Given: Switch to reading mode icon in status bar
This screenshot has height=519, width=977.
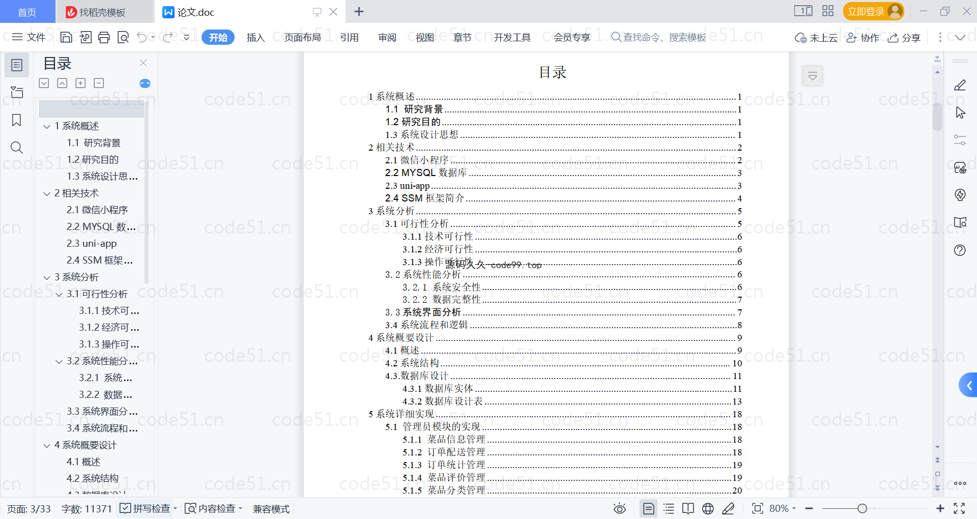Looking at the screenshot, I should click(x=688, y=509).
